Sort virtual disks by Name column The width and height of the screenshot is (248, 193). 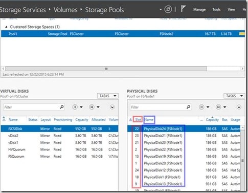click(13, 120)
